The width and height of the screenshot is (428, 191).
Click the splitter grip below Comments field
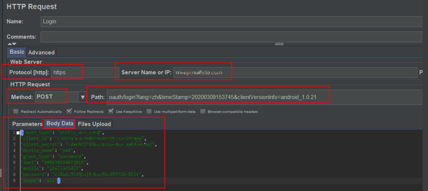click(x=279, y=44)
